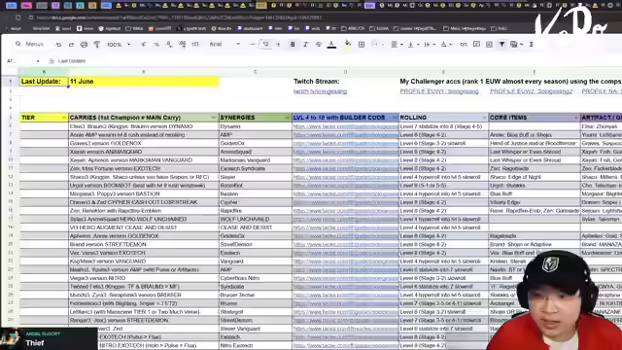Click the Insert link icon

pos(464,45)
